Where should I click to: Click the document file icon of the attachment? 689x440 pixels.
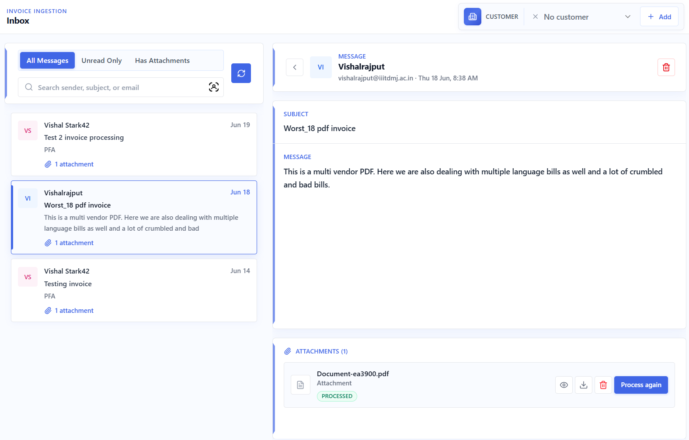coord(300,385)
